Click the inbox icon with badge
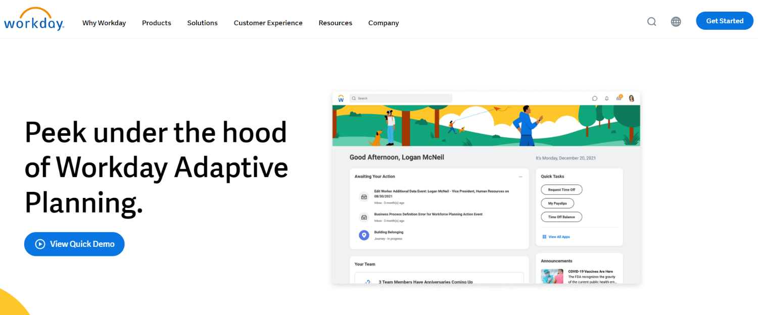 click(619, 98)
